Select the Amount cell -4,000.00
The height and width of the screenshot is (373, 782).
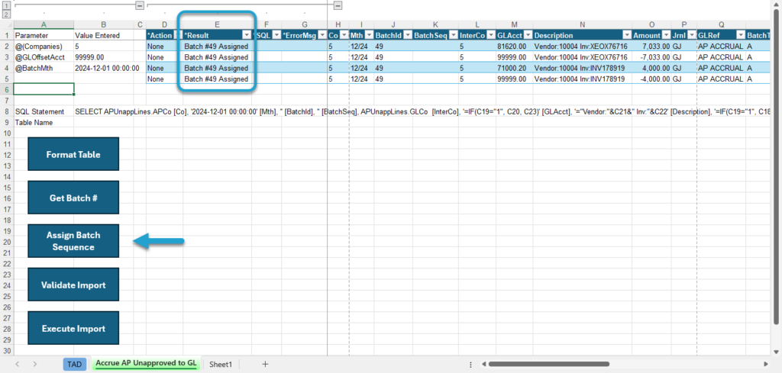pos(651,79)
